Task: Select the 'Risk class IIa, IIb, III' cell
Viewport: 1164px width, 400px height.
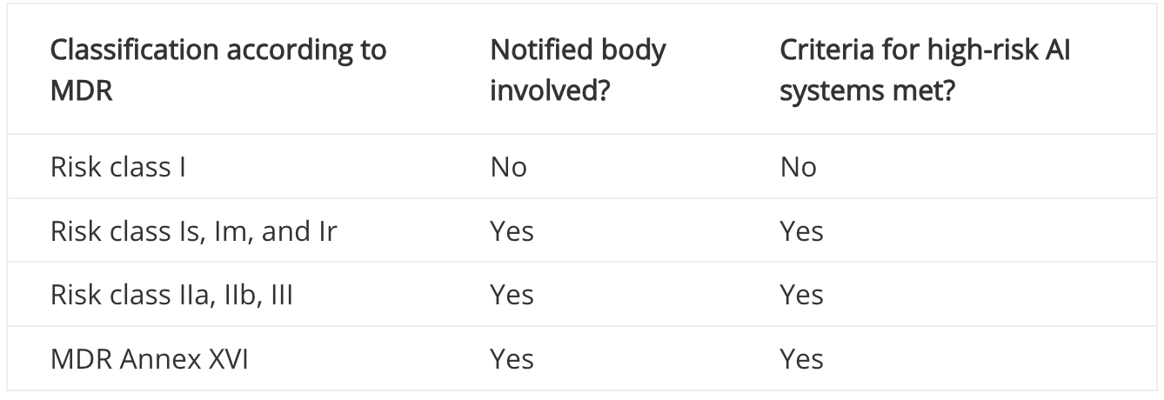Action: click(x=171, y=295)
